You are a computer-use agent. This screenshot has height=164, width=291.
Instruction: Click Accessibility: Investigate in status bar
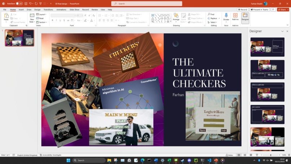click(51, 155)
